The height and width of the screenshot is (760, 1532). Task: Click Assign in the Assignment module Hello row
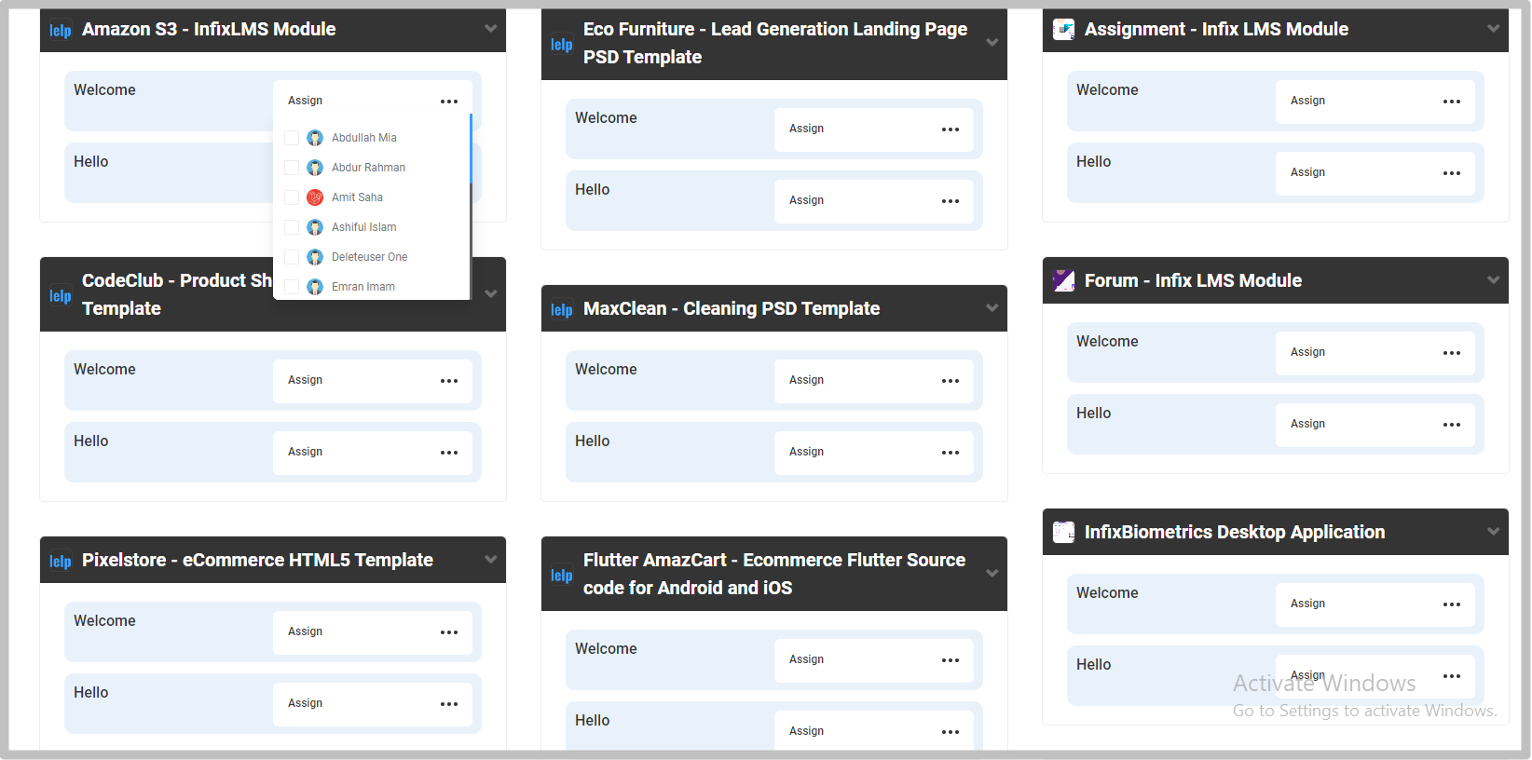coord(1307,172)
